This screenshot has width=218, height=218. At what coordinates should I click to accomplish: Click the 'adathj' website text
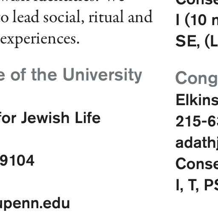[197, 143]
